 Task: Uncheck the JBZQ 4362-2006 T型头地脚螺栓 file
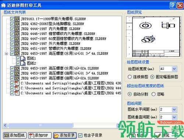pos(12,24)
